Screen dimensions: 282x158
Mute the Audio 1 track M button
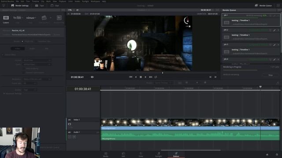[x=74, y=137]
